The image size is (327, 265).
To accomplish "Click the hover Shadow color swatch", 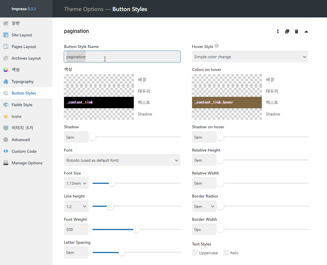I will 227,114.
